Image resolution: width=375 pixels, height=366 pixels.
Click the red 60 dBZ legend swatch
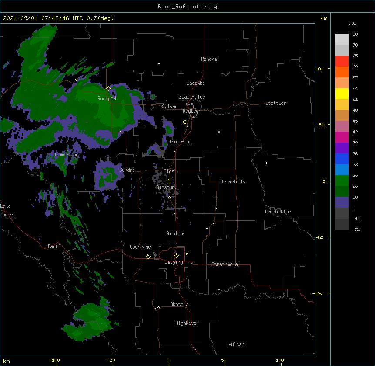tap(342, 61)
